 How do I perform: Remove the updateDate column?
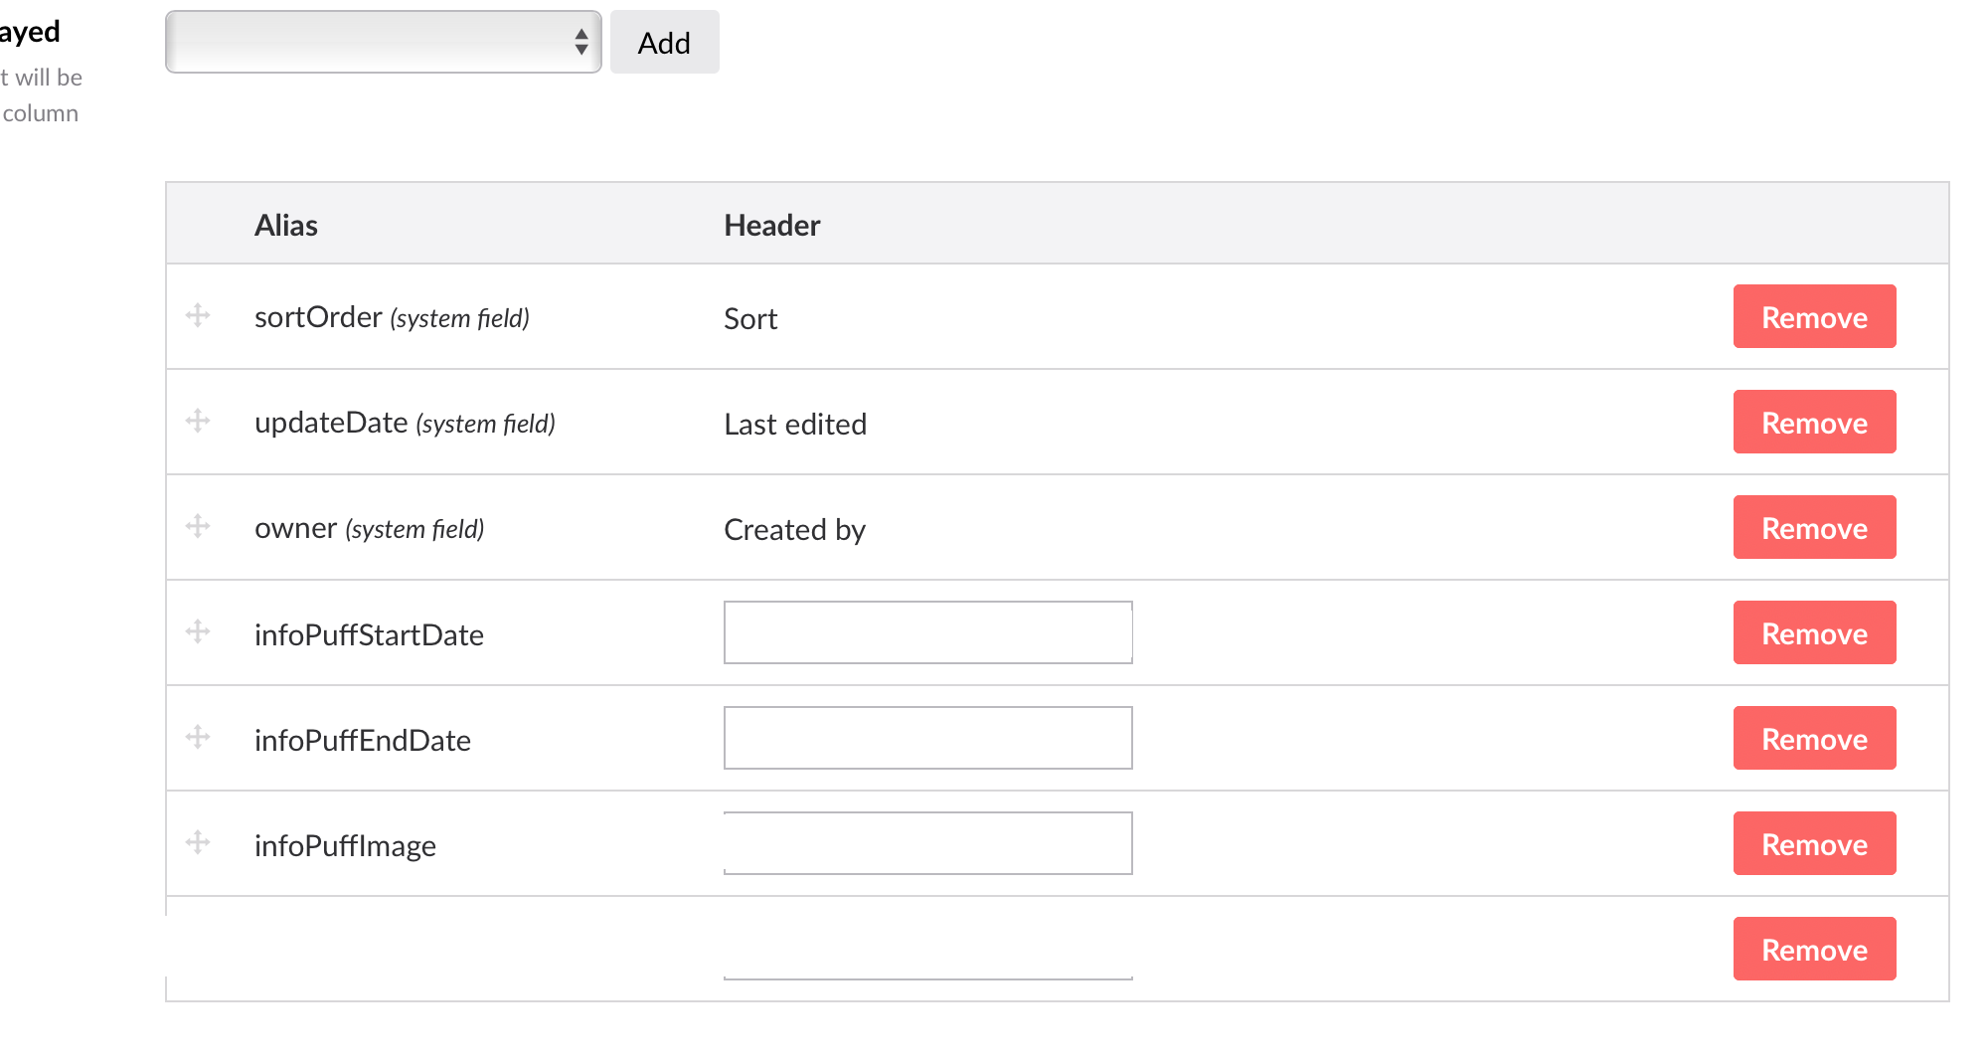tap(1813, 423)
